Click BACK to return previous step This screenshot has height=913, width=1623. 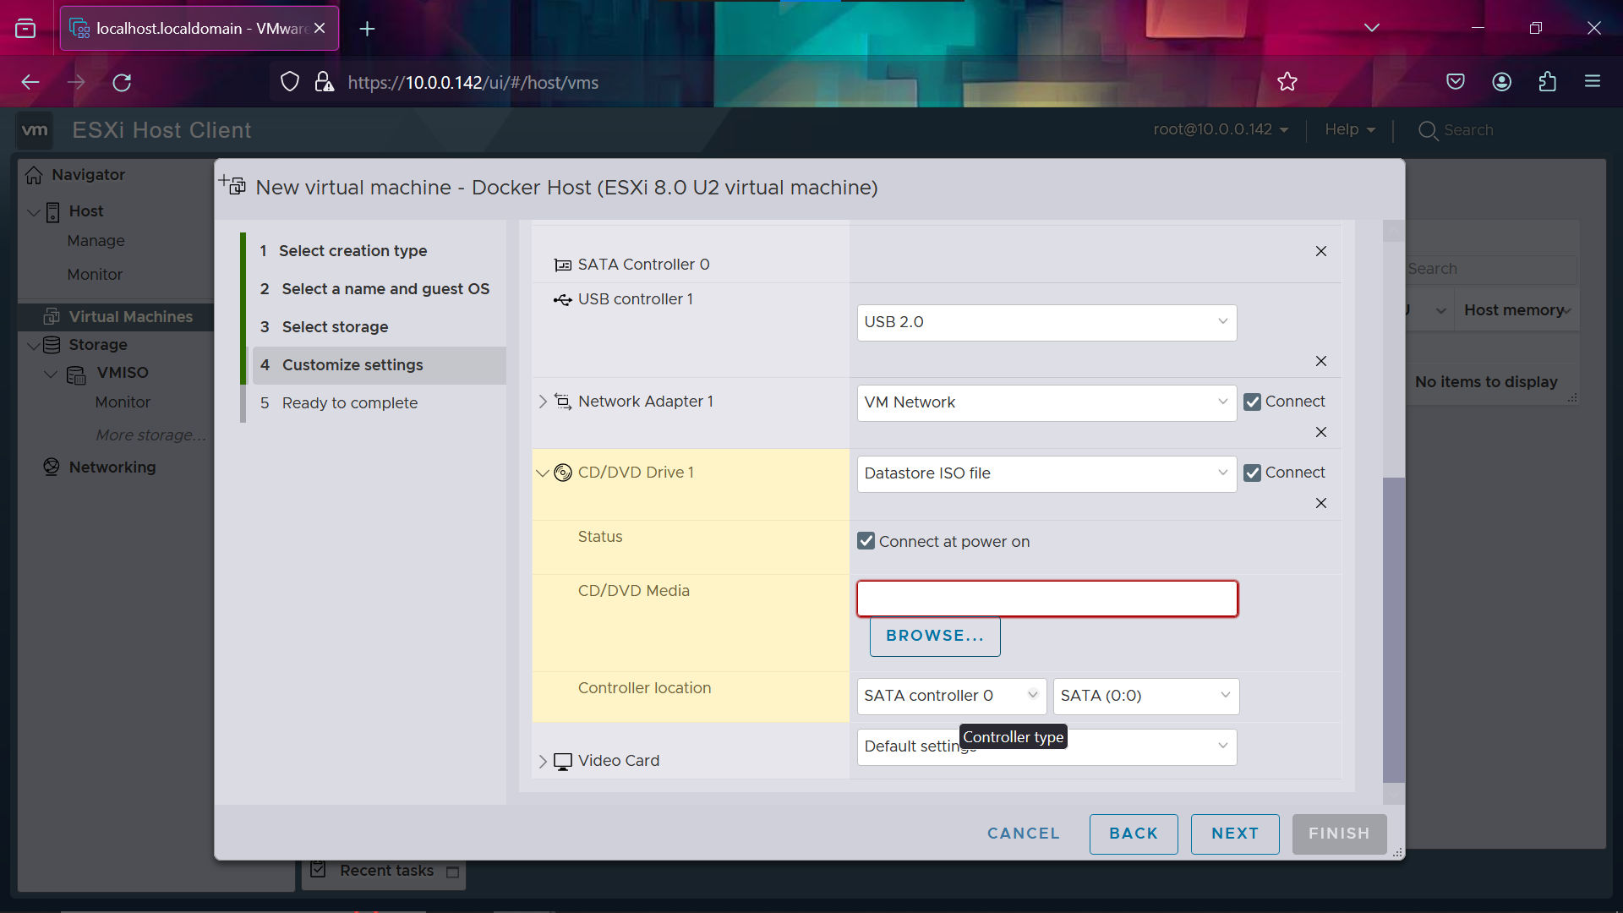[1134, 833]
